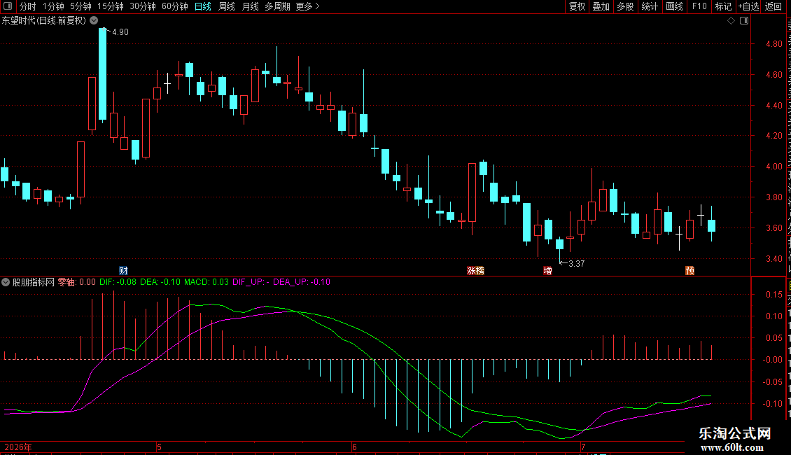791x455 pixels.
Task: Open the 多股 multi-stock view
Action: (626, 6)
